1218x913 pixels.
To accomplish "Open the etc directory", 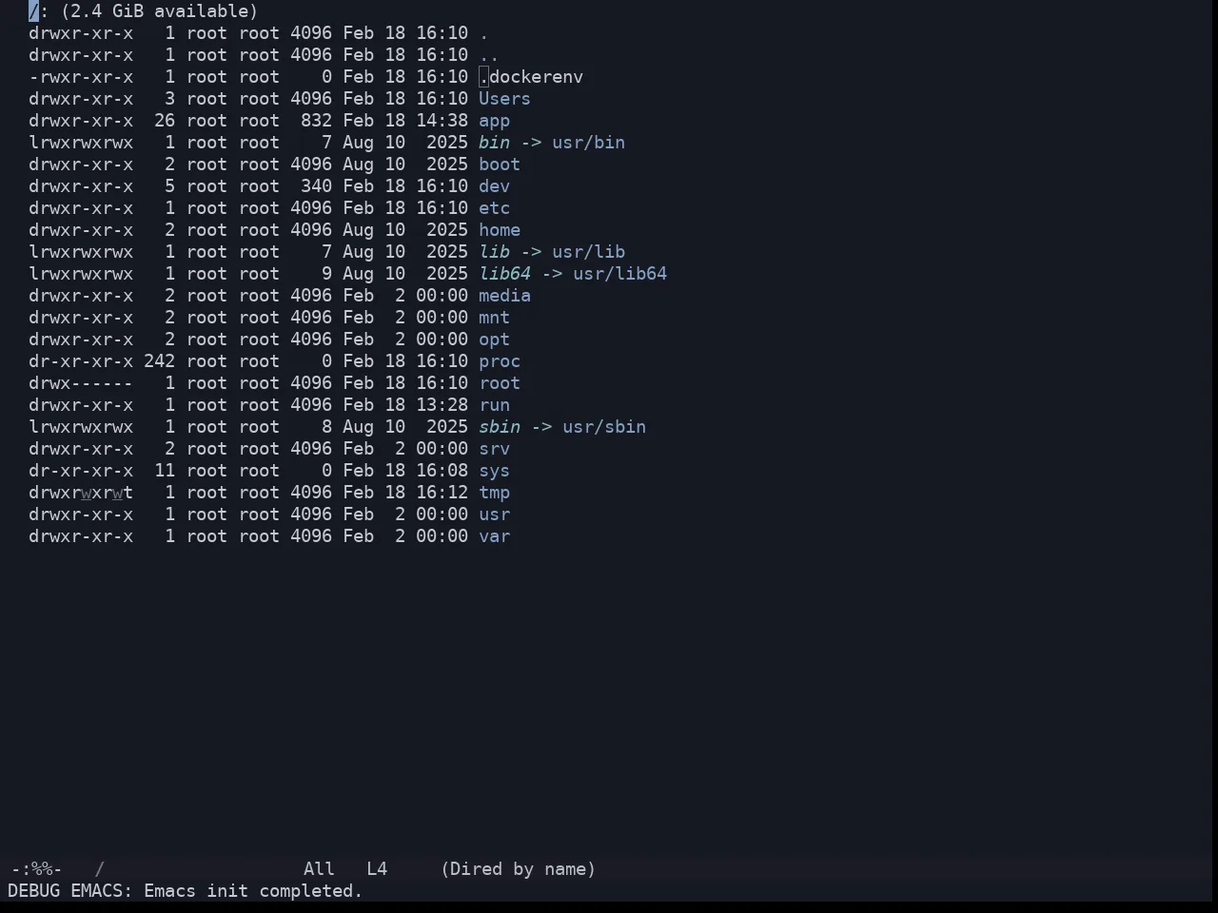I will [x=494, y=208].
